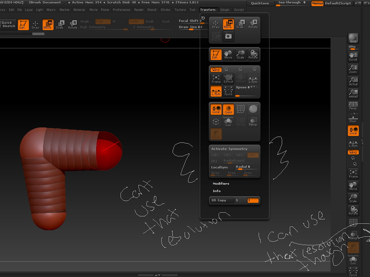Toggle Move mode in top toolbar
This screenshot has width=370, height=277.
pos(48,25)
